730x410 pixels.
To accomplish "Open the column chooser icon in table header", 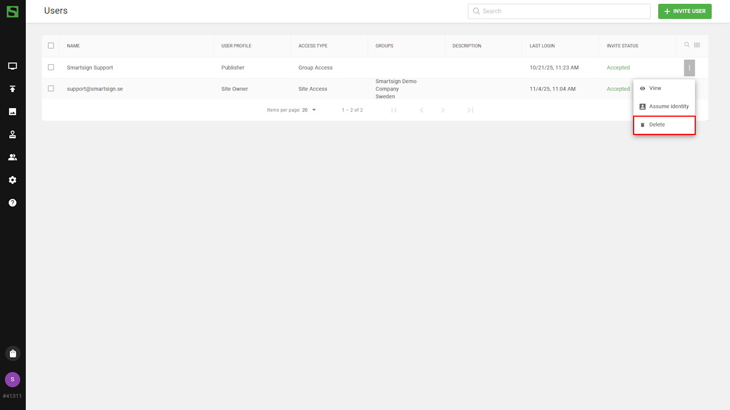I will 697,45.
